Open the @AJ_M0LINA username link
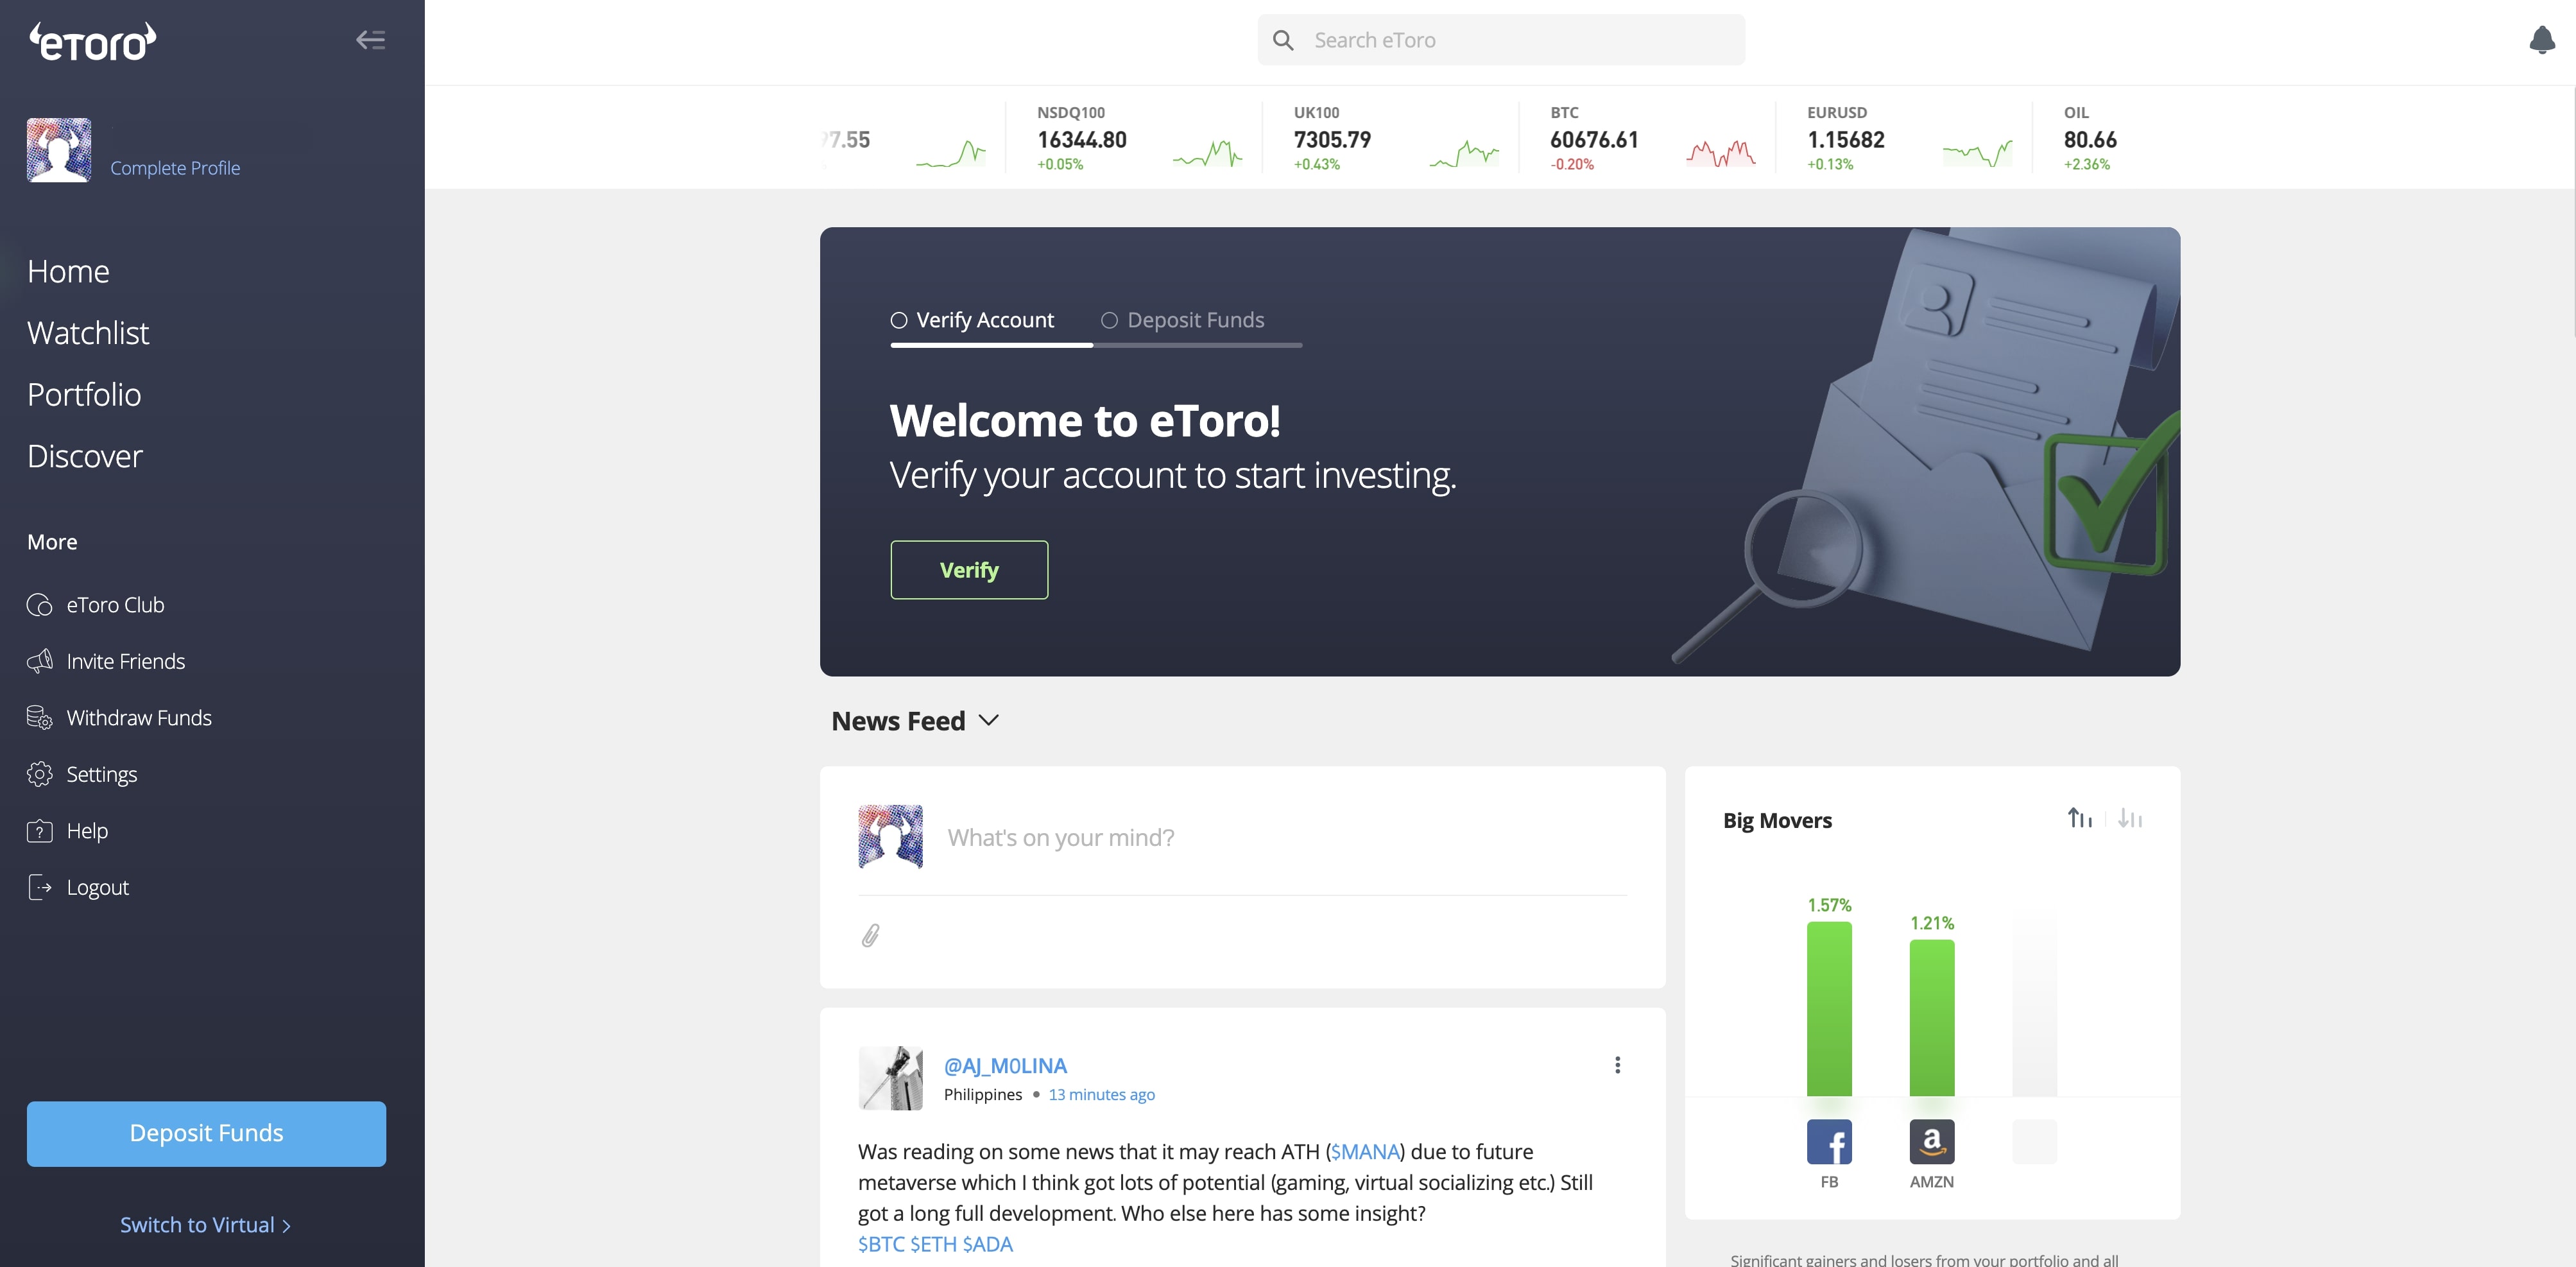 (1005, 1066)
